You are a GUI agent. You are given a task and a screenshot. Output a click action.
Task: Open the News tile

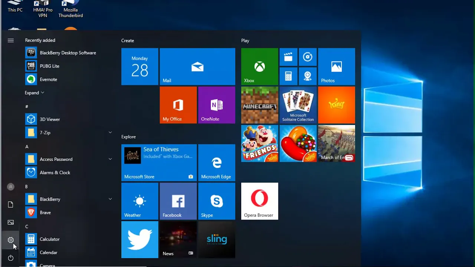(x=178, y=240)
